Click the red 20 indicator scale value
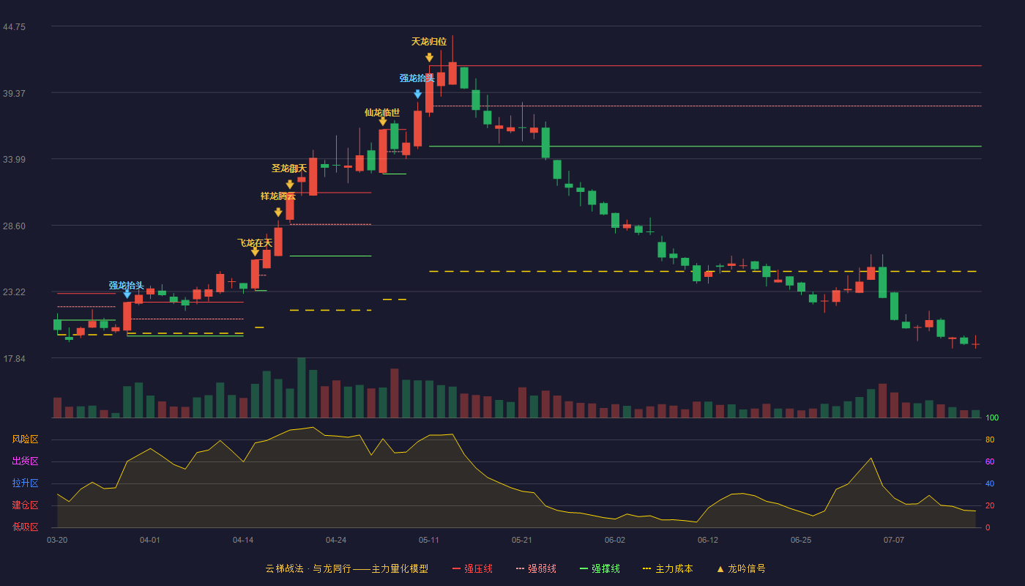 pos(990,505)
